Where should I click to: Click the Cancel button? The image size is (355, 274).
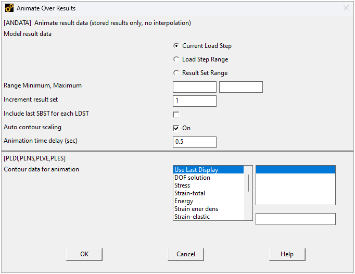pos(185,254)
